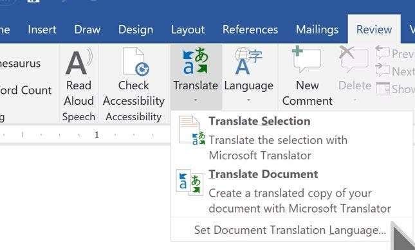Jump to Next comment icon
This screenshot has height=250, width=415.
[x=382, y=70]
